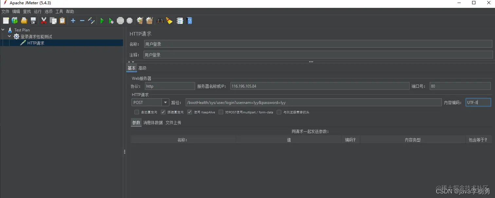Click the 协议 field showing http
This screenshot has width=495, height=198.
click(x=170, y=86)
